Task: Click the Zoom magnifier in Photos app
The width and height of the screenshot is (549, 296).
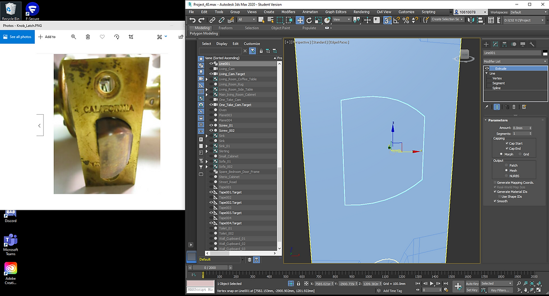Action: [73, 37]
